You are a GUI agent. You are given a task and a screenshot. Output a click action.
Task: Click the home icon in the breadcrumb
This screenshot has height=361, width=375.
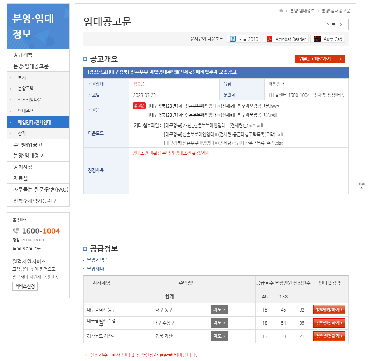tap(281, 11)
